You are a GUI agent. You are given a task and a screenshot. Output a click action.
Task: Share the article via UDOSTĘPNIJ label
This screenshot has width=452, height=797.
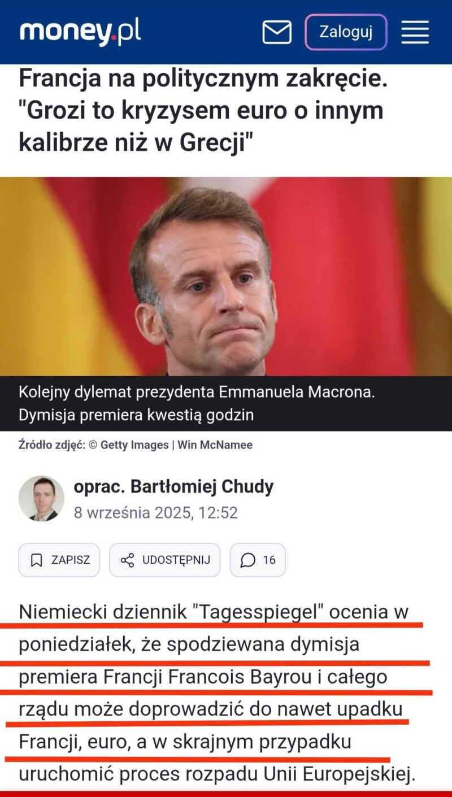click(176, 560)
